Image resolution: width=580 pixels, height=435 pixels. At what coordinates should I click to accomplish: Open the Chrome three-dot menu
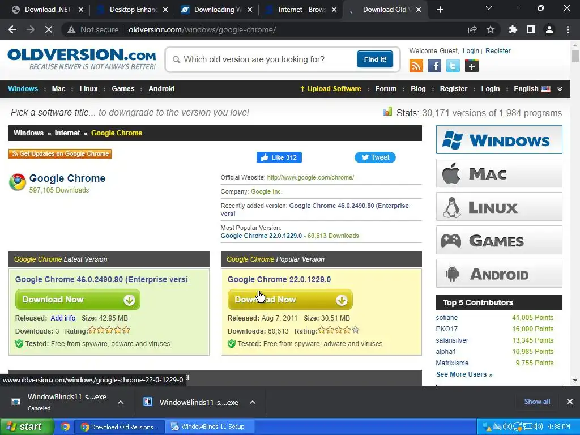(568, 29)
